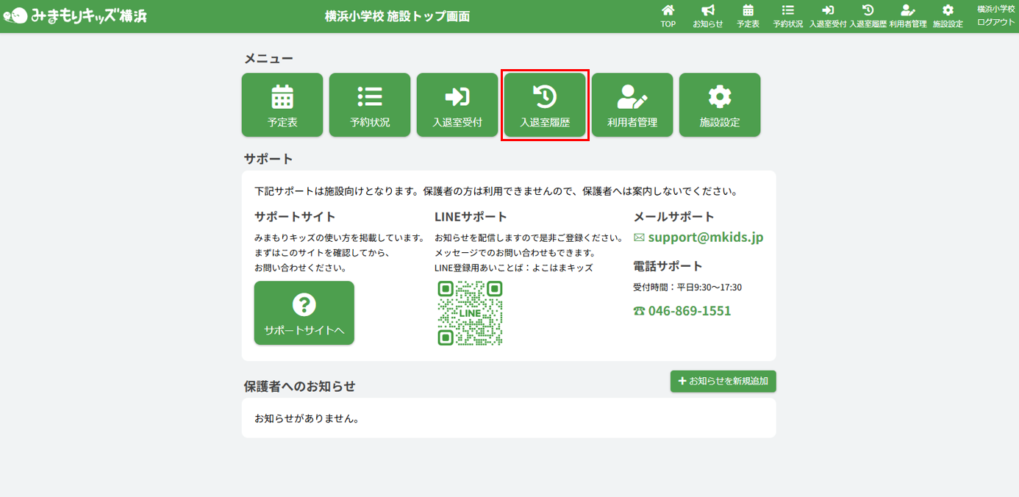Viewport: 1019px width, 497px height.
Task: Click the LINE QR code image
Action: (470, 313)
